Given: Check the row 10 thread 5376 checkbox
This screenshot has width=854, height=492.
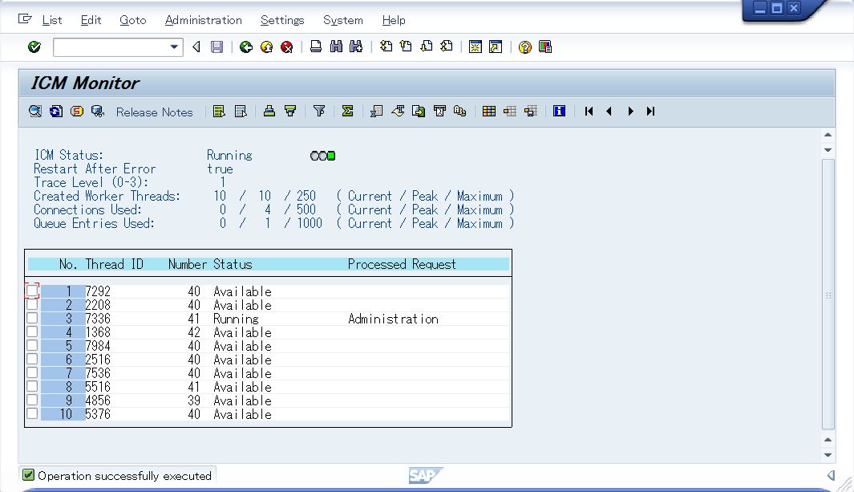Looking at the screenshot, I should point(32,414).
